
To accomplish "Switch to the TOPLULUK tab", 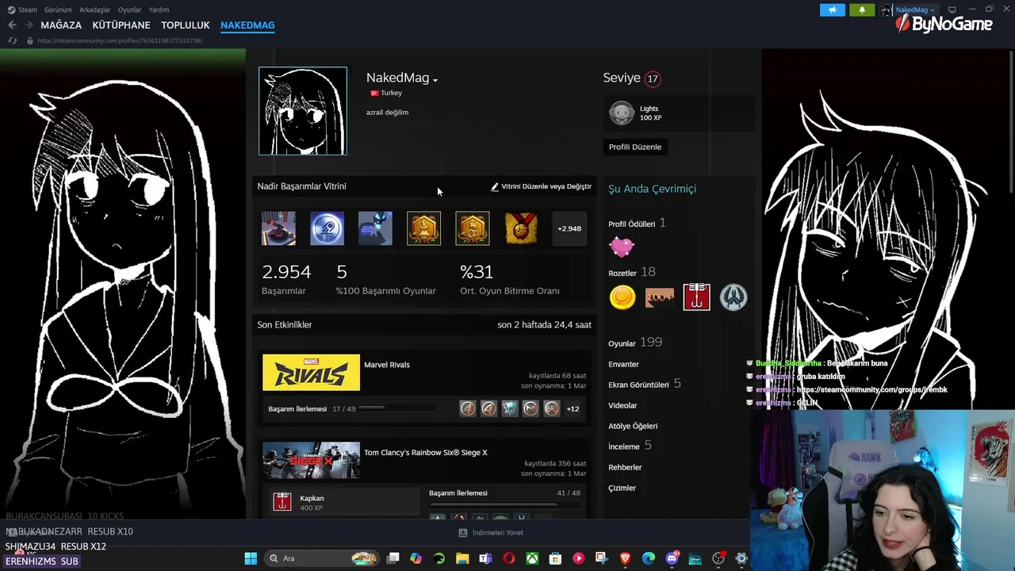I will click(x=186, y=25).
